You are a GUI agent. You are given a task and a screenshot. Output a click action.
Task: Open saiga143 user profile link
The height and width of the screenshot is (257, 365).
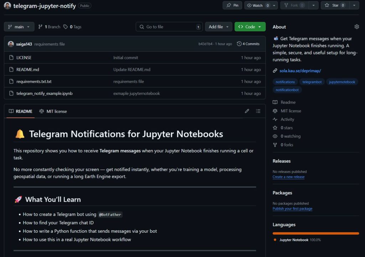tap(24, 44)
